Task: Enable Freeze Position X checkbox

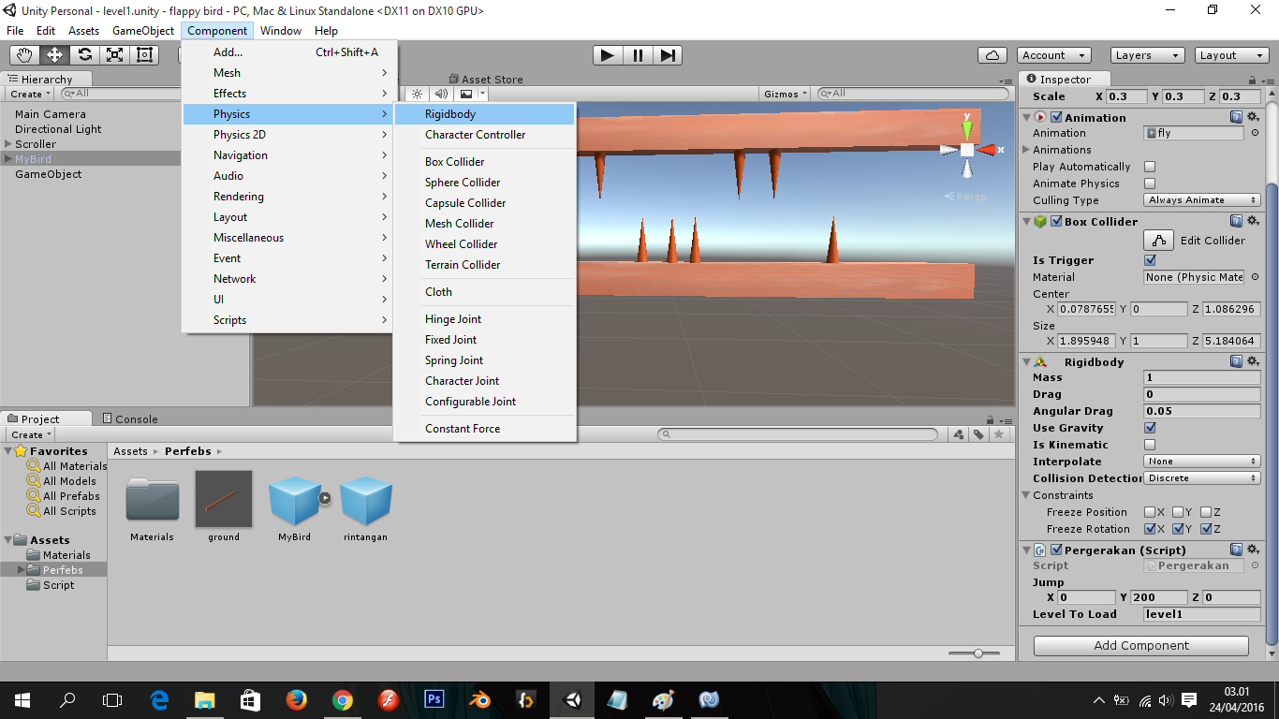Action: tap(1150, 512)
